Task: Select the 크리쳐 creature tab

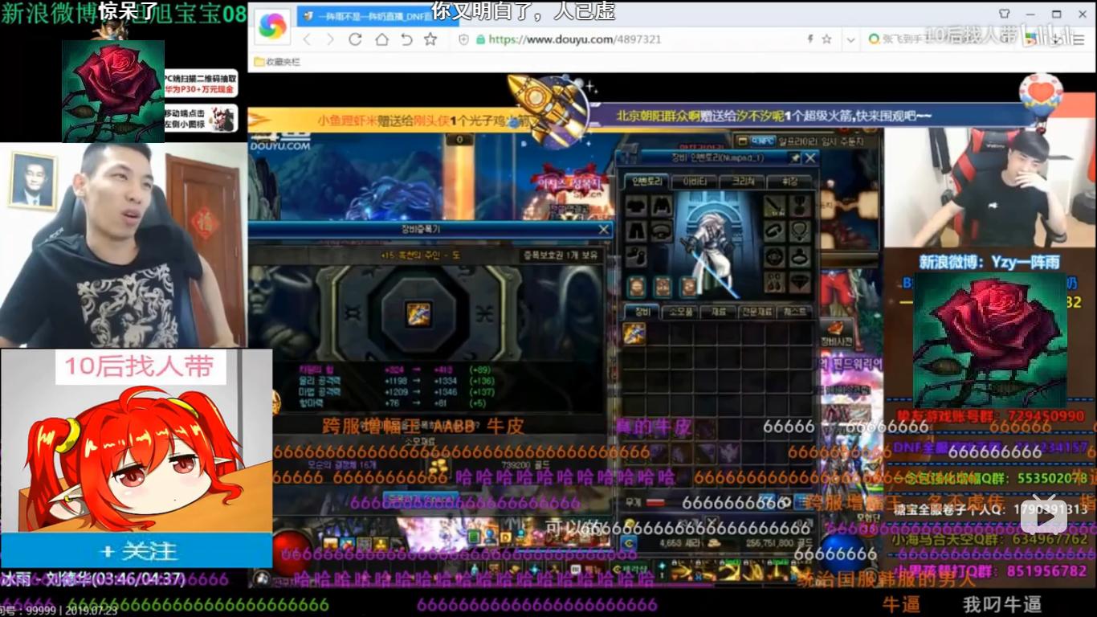Action: tap(742, 182)
